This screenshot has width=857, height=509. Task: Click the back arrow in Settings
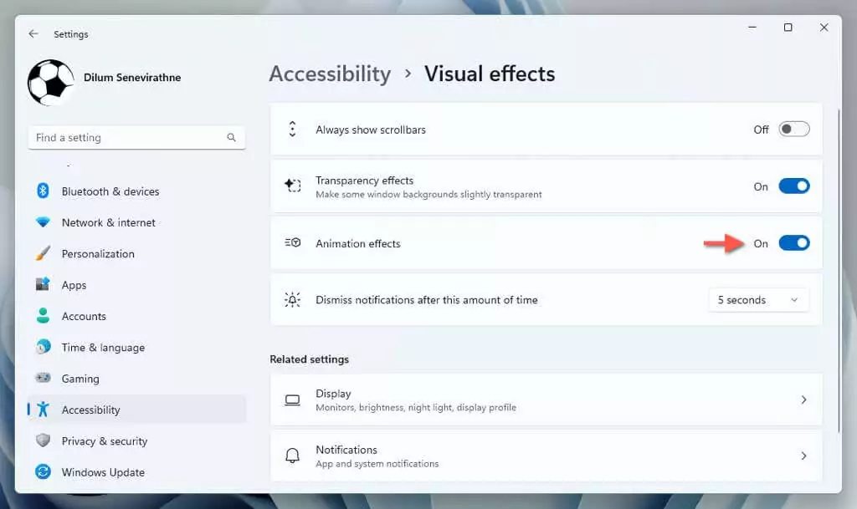coord(33,33)
